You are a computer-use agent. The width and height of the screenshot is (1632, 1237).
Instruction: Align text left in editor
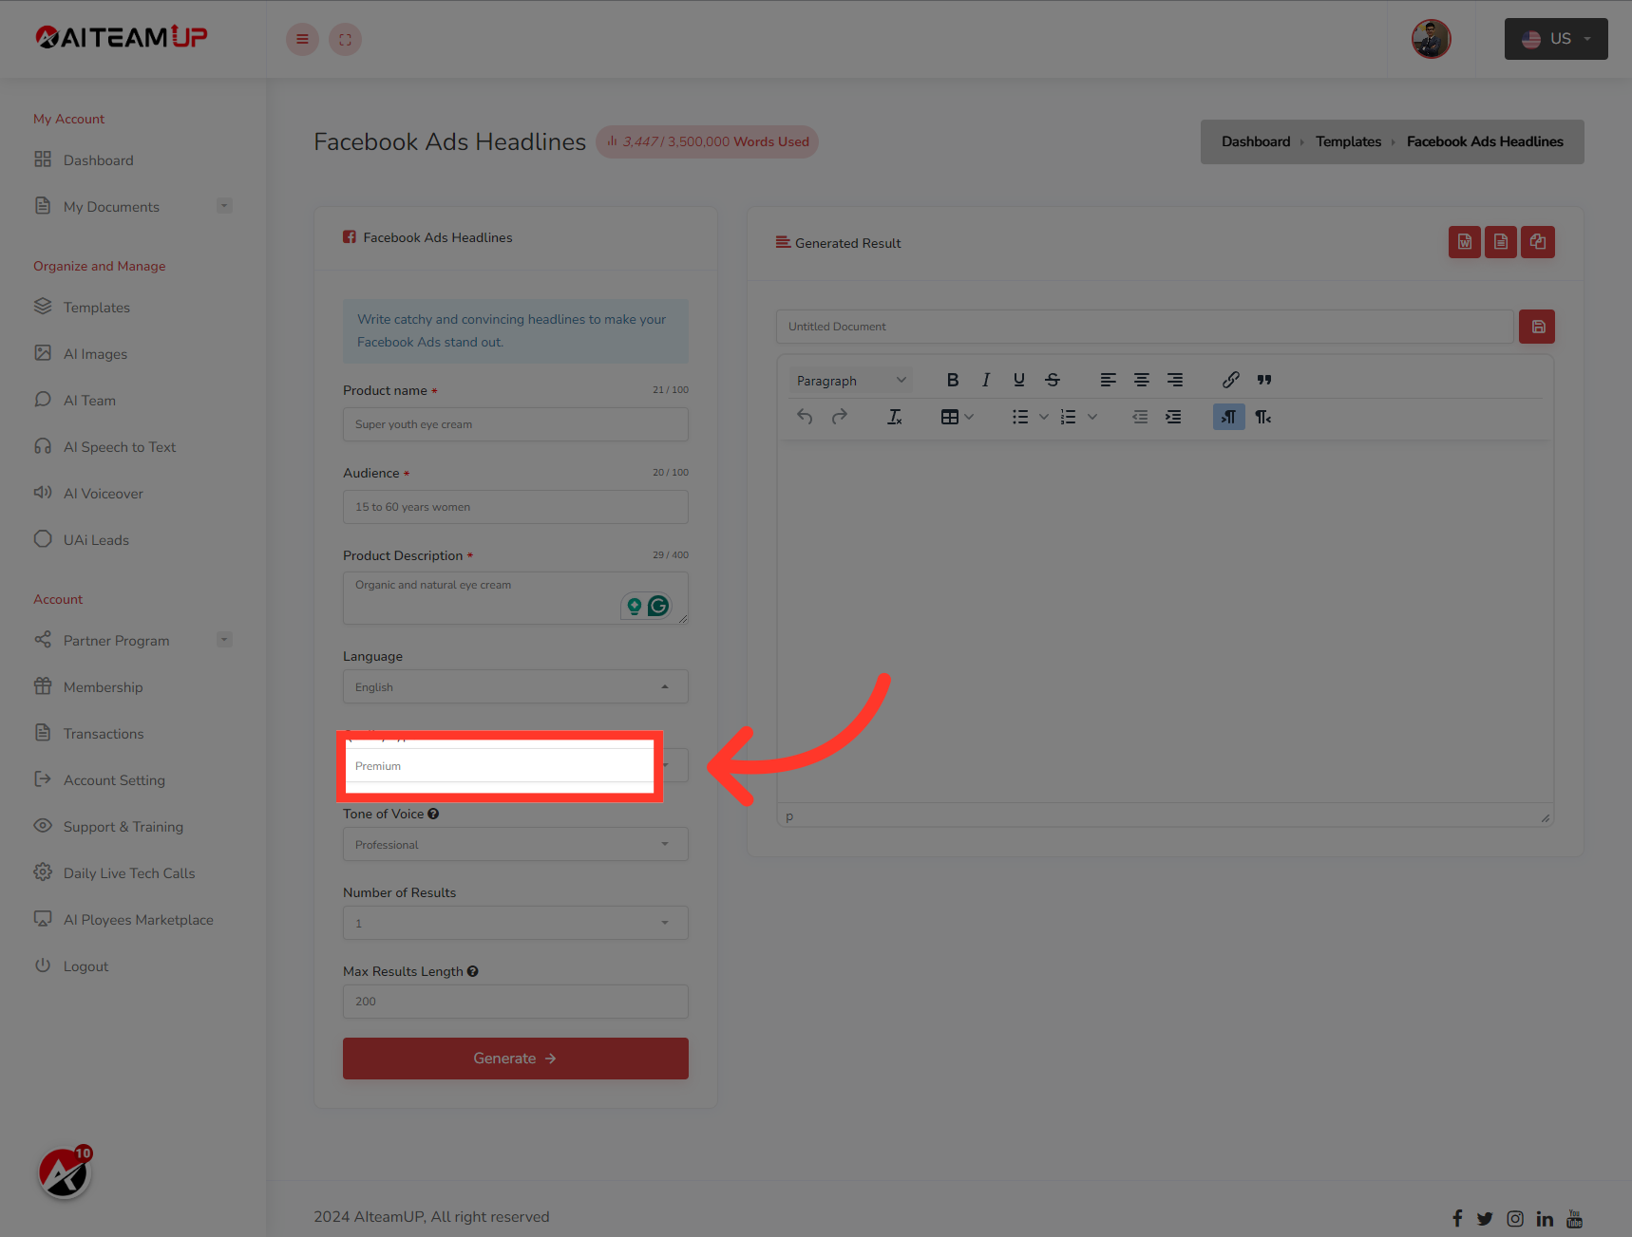click(1109, 380)
